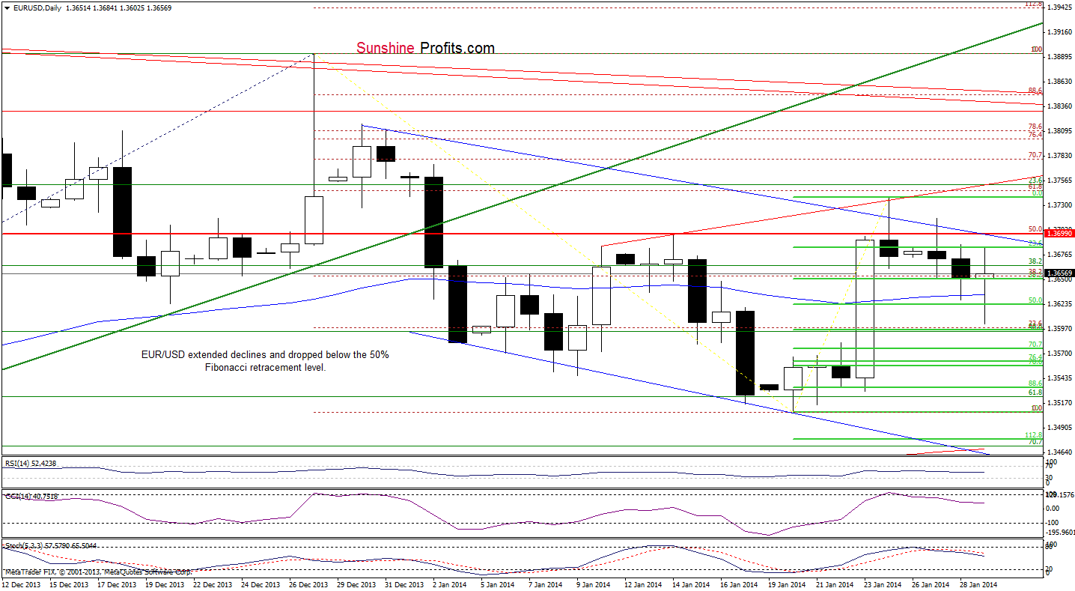Click the 26 Jan 2014 date label
This screenshot has width=1075, height=591.
coord(931,584)
